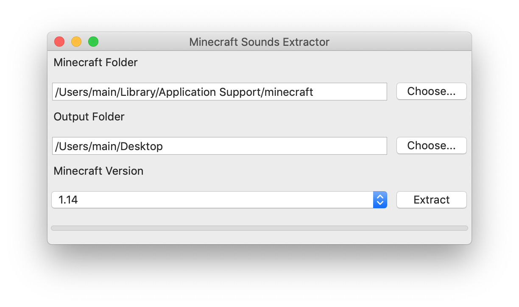Click the extraction progress bar
This screenshot has width=519, height=307.
click(259, 228)
